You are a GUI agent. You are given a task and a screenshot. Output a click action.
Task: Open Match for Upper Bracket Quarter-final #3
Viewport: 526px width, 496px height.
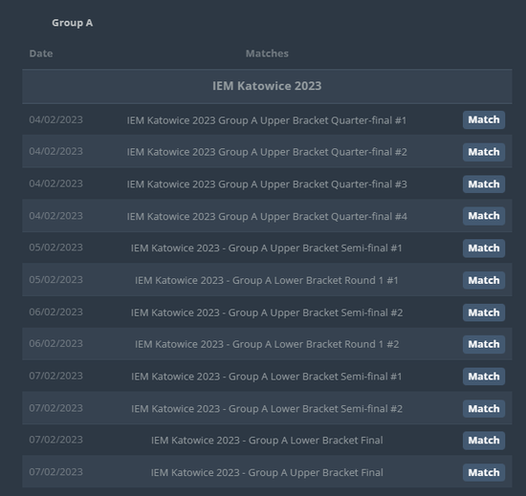[x=484, y=184]
